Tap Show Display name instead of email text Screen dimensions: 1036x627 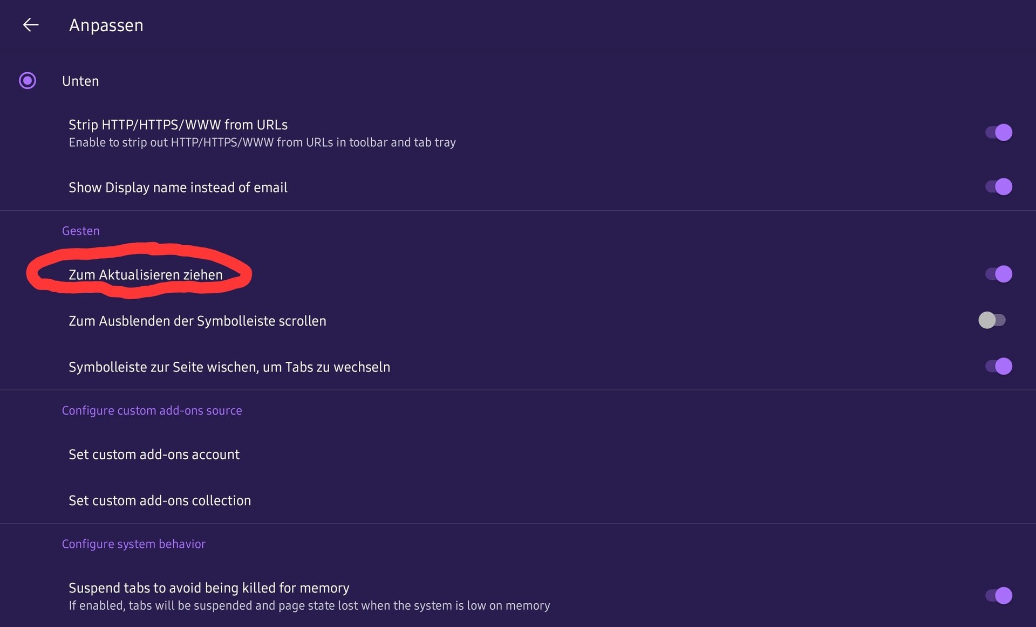(178, 188)
